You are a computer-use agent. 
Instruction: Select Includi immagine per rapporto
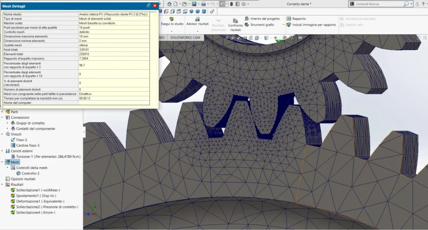point(311,25)
